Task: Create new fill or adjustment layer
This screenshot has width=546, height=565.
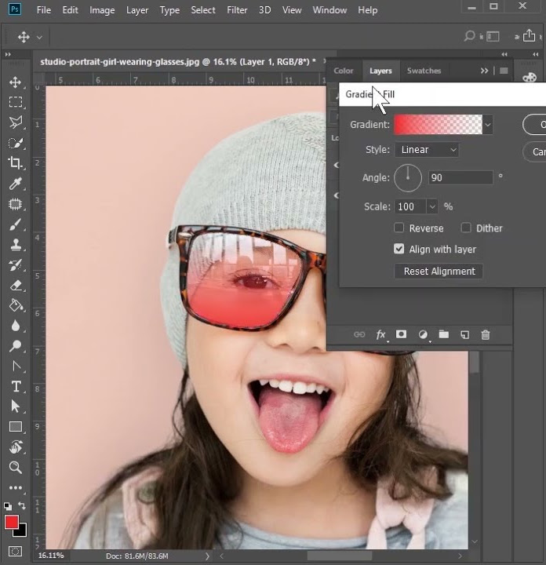Action: [423, 335]
